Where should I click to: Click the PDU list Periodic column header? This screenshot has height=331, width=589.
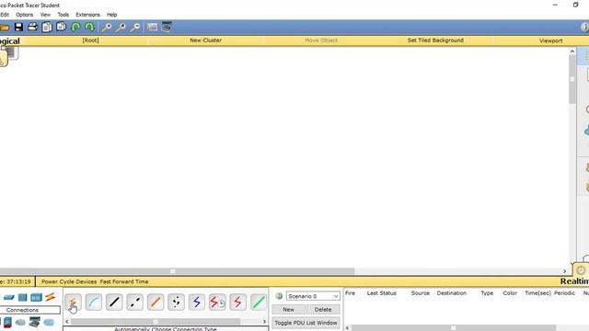(564, 293)
